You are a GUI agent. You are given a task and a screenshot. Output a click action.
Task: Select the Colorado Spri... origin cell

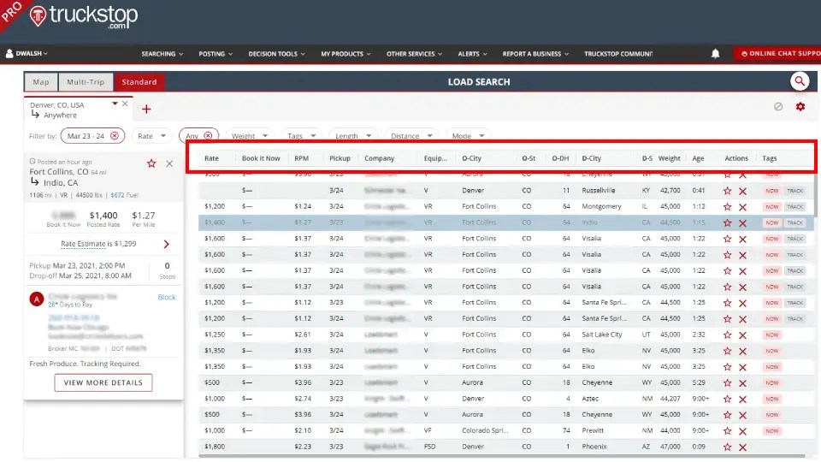point(485,430)
